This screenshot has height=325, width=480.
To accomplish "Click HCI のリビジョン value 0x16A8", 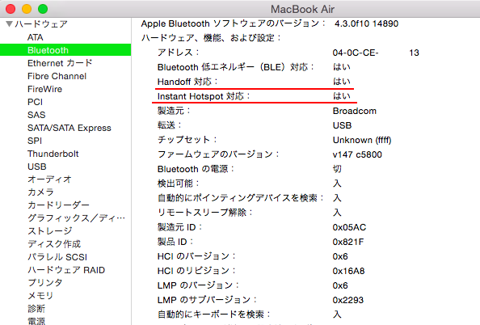I will click(x=348, y=271).
